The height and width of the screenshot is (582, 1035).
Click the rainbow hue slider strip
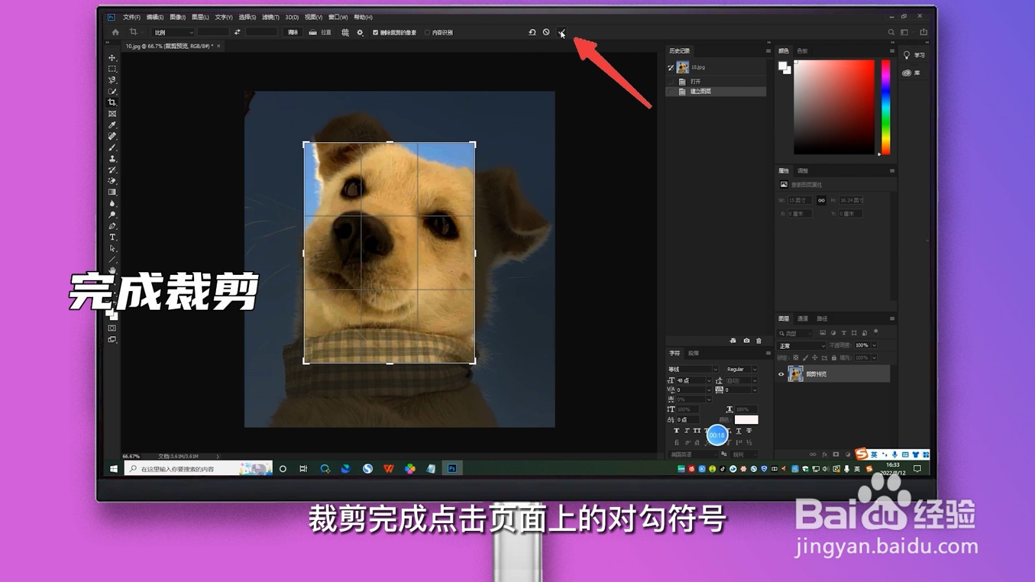[886, 107]
